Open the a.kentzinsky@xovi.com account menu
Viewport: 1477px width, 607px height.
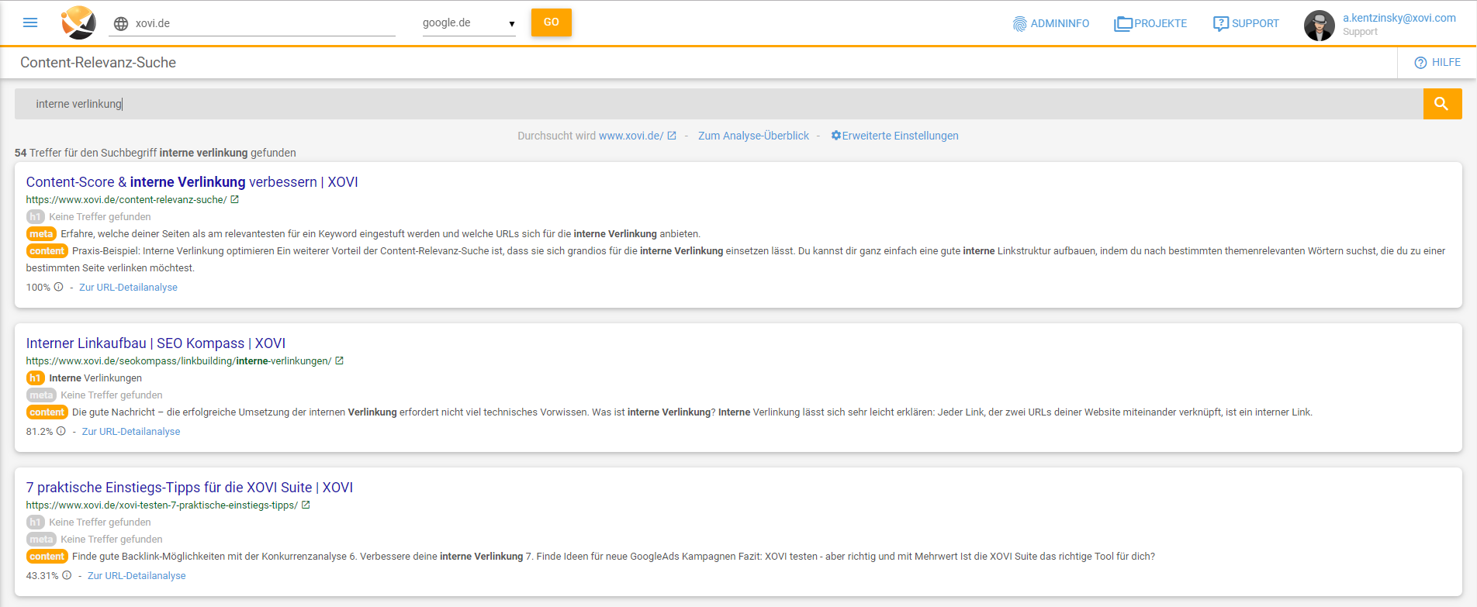click(1399, 18)
